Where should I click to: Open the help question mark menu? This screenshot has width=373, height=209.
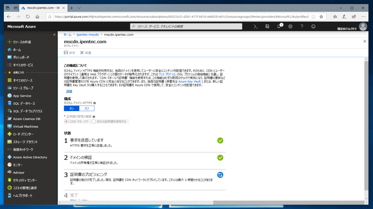pyautogui.click(x=302, y=27)
